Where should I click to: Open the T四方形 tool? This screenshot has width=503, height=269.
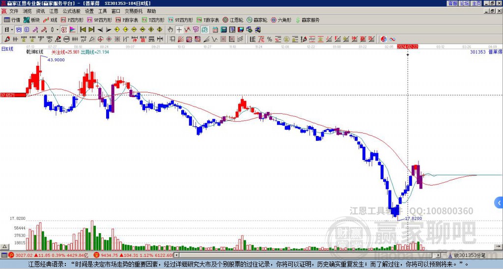coord(153,20)
